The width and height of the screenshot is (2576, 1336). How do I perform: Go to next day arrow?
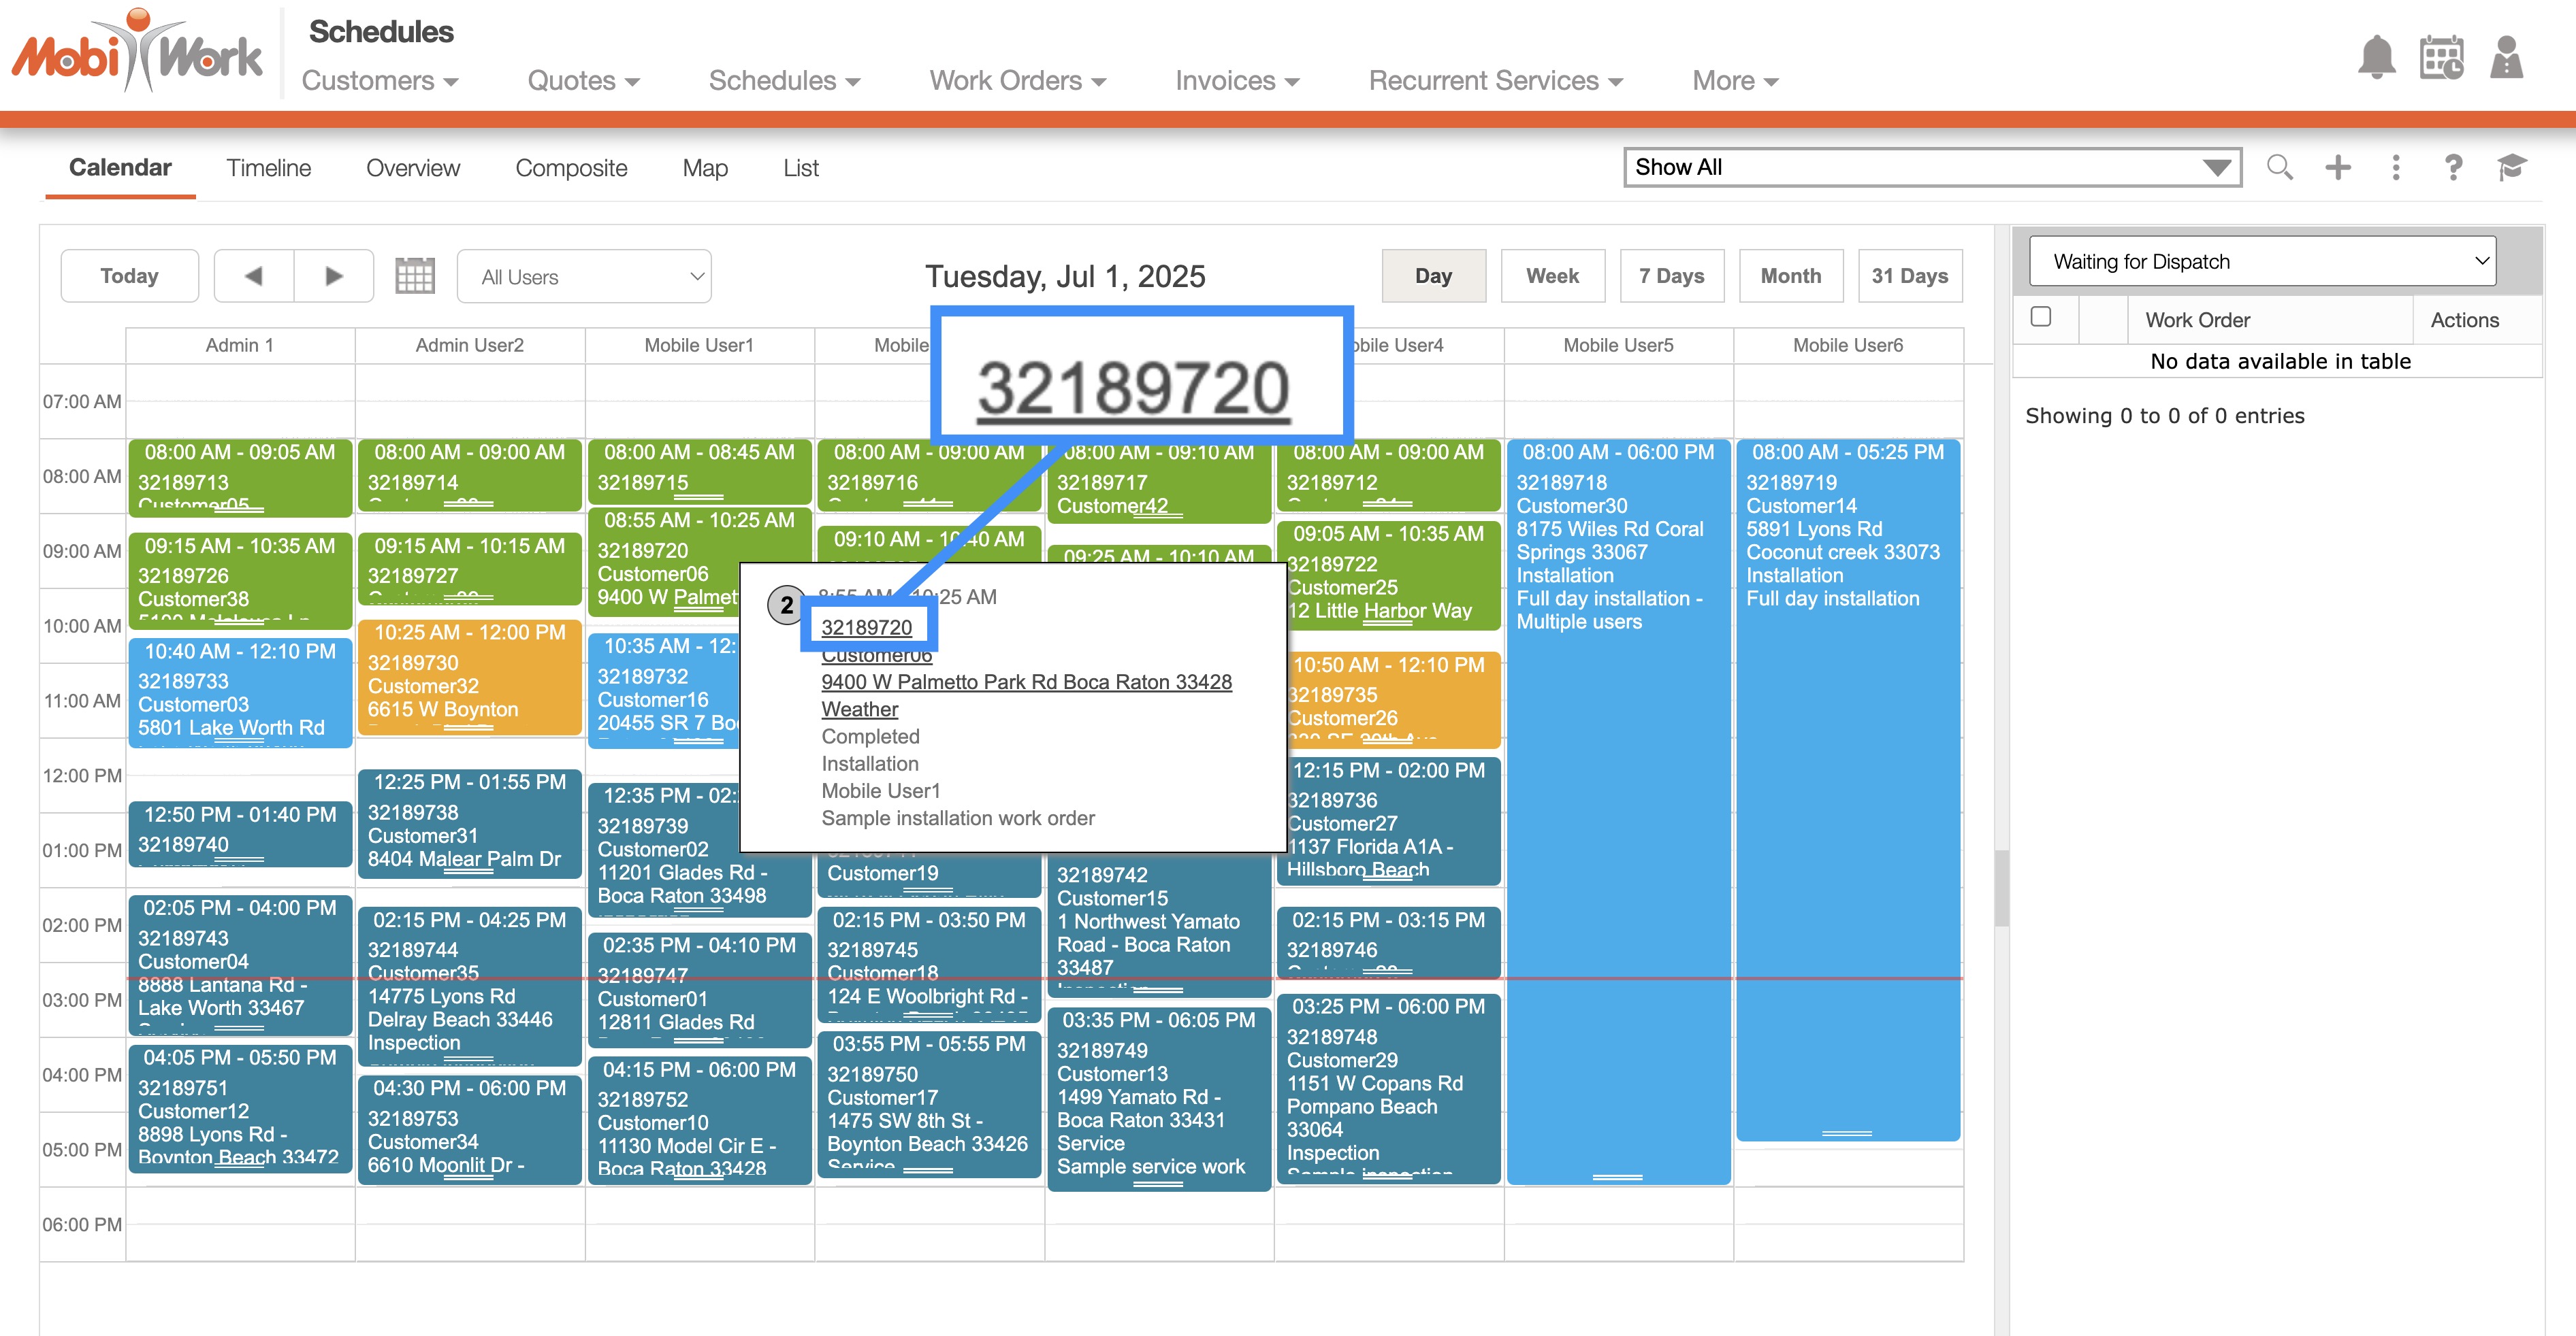[x=334, y=275]
